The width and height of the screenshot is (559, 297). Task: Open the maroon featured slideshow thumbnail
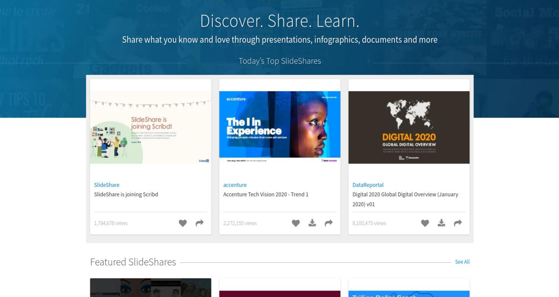tap(280, 294)
